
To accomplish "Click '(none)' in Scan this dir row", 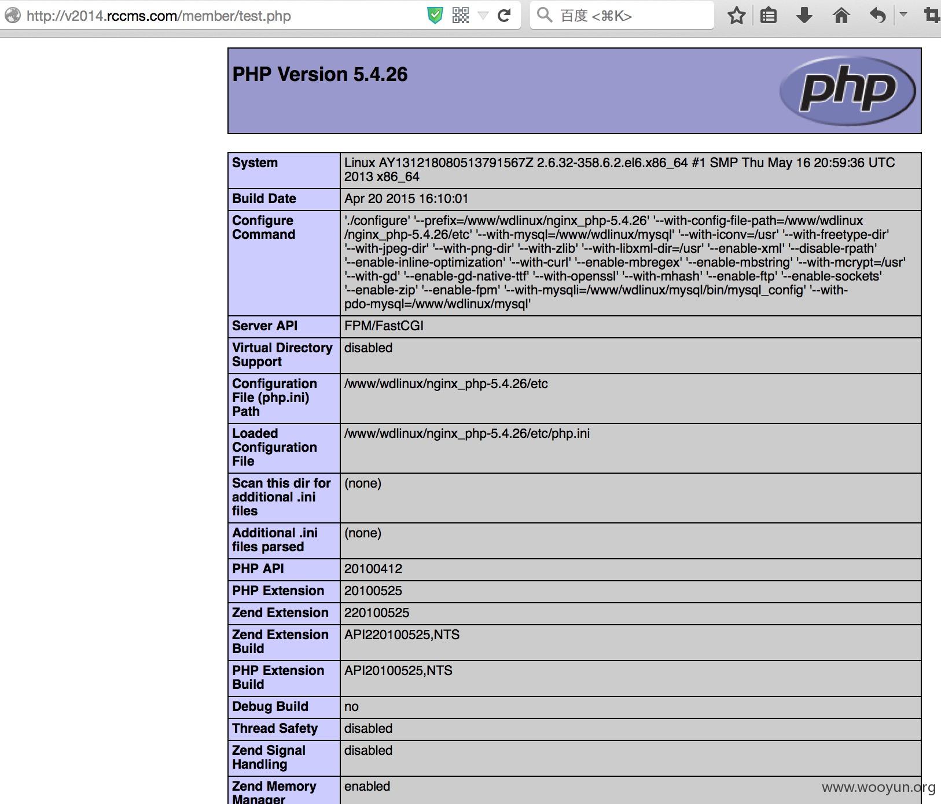I will (x=363, y=484).
